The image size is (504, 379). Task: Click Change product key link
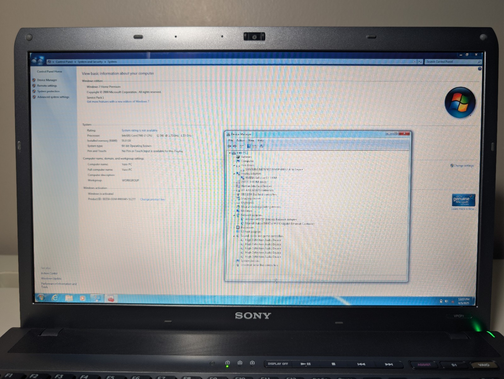[152, 199]
